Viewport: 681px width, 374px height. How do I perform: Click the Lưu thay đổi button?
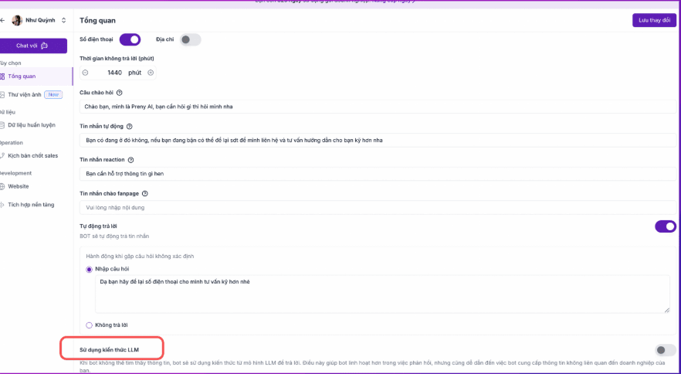pyautogui.click(x=653, y=20)
